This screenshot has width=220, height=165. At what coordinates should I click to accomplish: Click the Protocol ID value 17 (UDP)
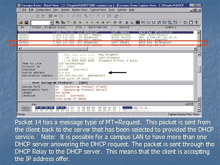coord(67,67)
